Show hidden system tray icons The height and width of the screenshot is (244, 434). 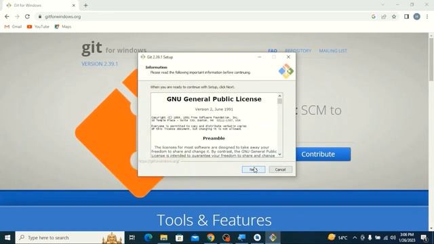click(355, 238)
